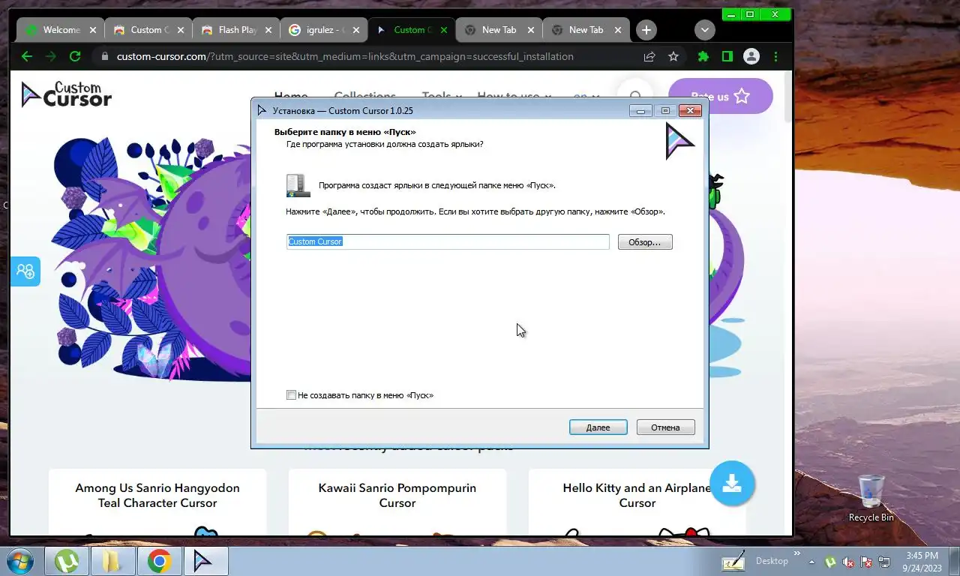Viewport: 960px width, 576px height.
Task: Click the round blue download button
Action: coord(732,483)
